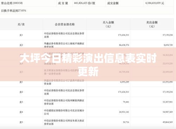Click the 会员营业部名称 column header

pos(65,24)
